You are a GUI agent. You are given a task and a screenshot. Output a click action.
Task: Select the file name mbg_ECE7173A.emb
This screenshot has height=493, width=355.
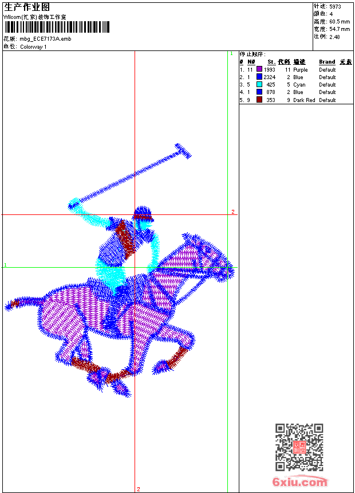(46, 39)
